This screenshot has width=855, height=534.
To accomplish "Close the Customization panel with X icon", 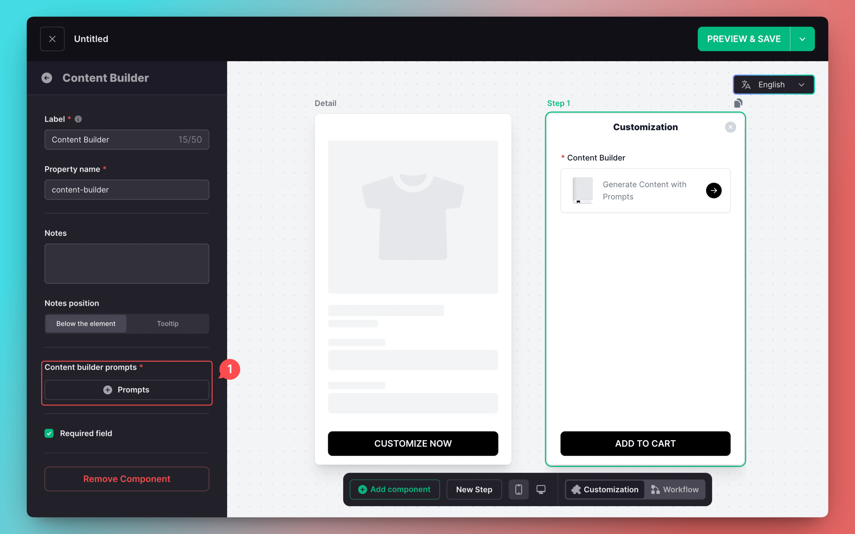I will (730, 127).
